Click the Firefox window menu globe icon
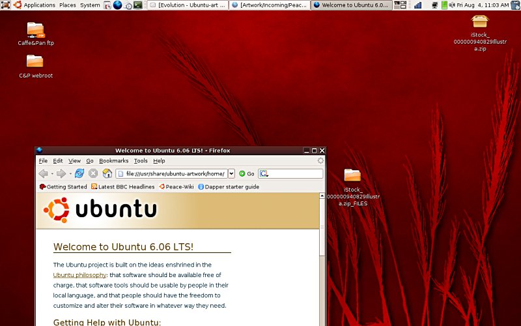The image size is (521, 326). coord(39,151)
